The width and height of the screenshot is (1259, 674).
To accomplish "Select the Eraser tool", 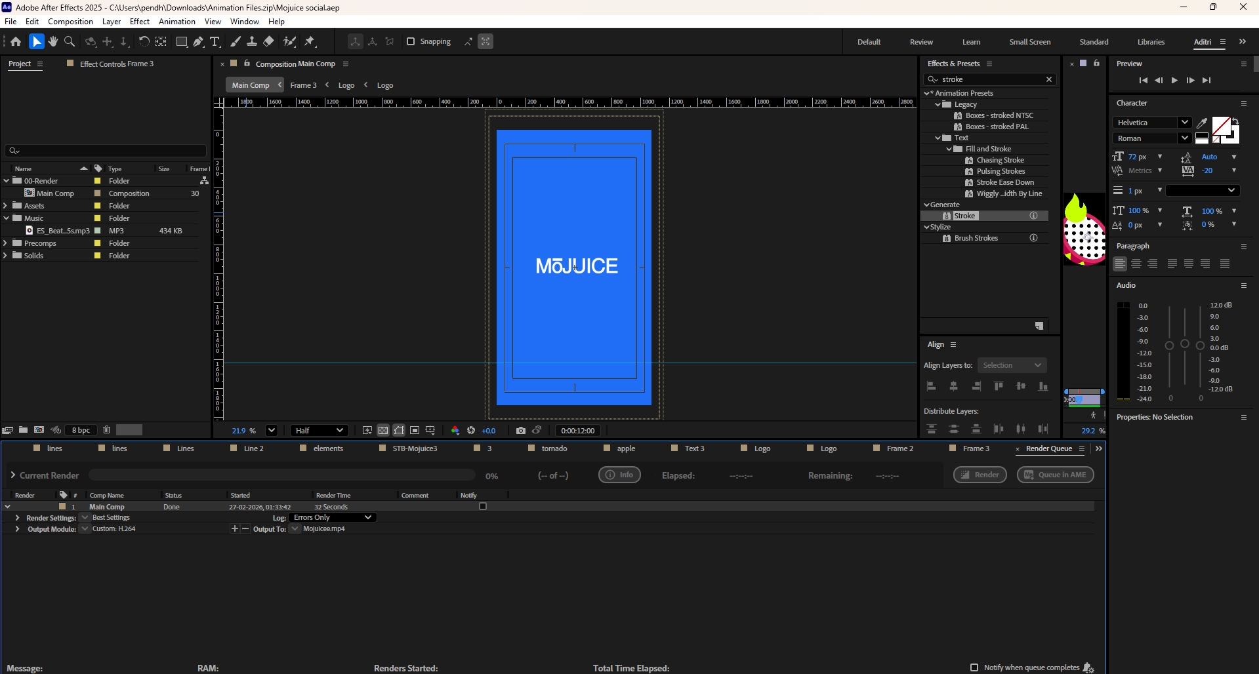I will [268, 41].
